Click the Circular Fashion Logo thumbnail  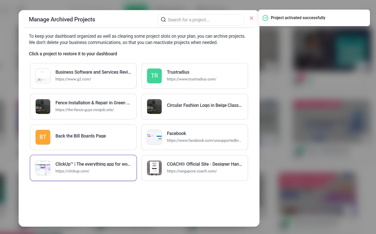[x=154, y=107]
